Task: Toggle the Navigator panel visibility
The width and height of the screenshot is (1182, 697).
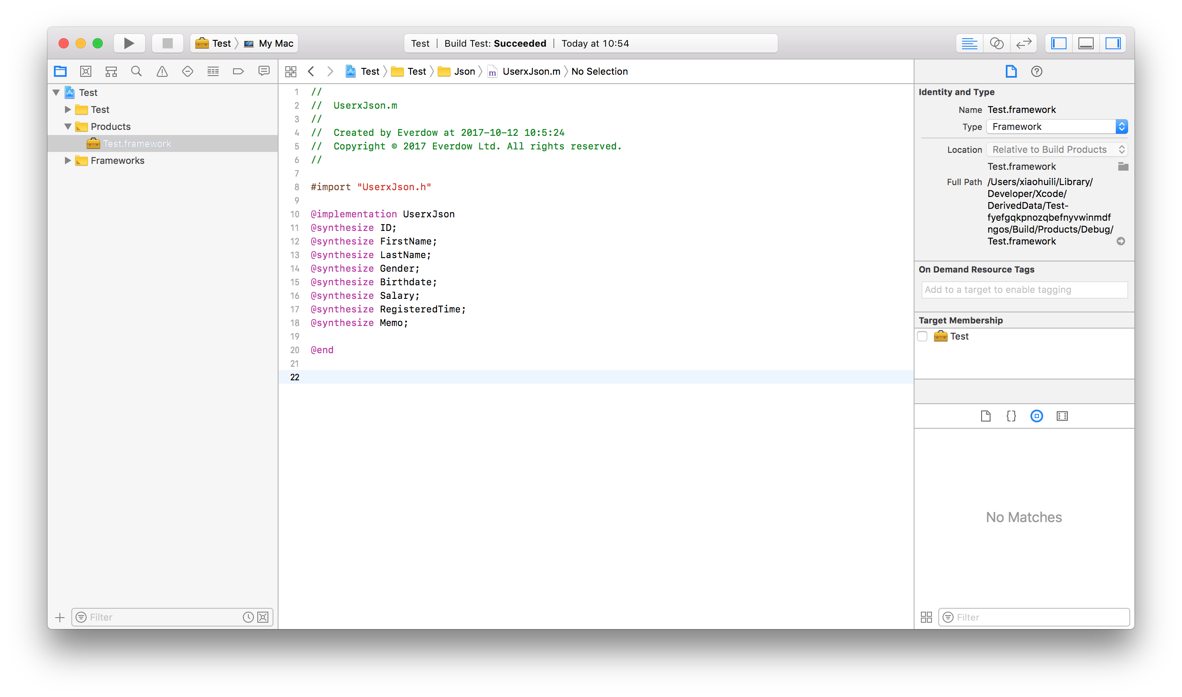Action: click(x=1059, y=43)
